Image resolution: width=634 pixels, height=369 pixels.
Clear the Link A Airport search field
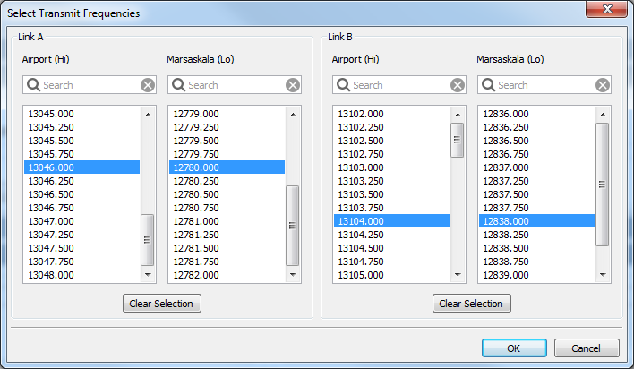point(148,85)
